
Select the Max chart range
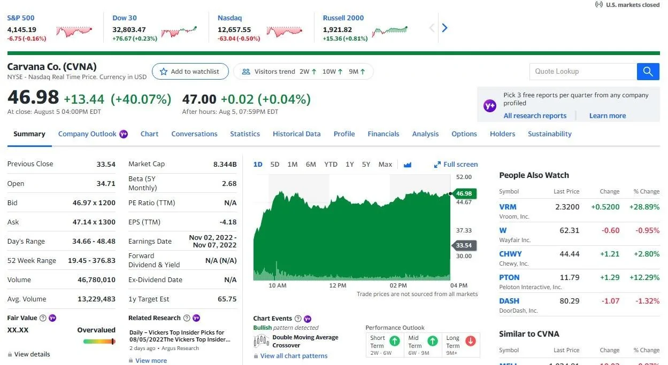(x=385, y=165)
